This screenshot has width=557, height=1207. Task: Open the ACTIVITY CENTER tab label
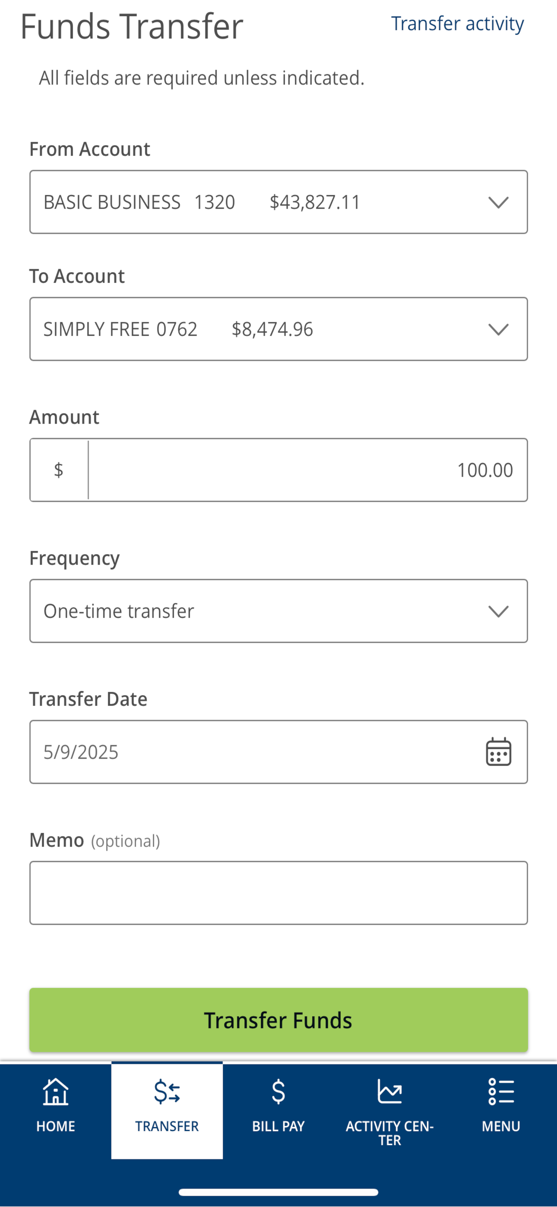pyautogui.click(x=389, y=1133)
